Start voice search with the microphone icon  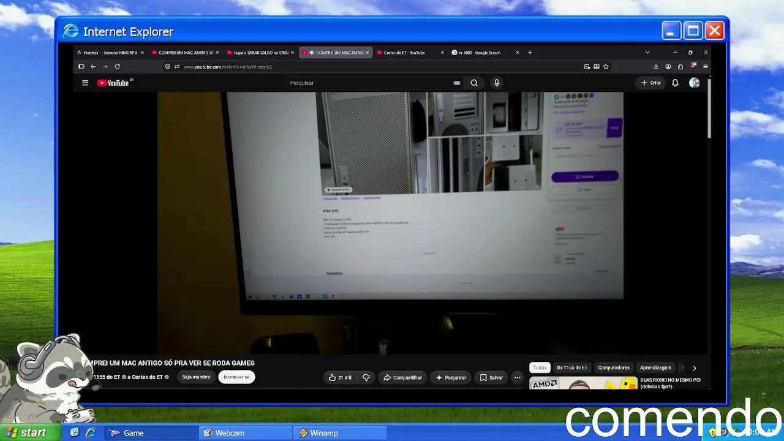point(497,83)
